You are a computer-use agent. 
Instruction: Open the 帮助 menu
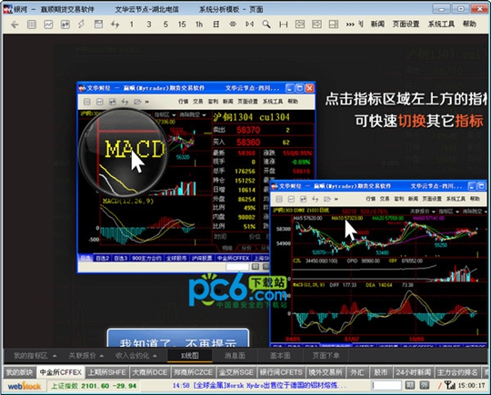point(469,25)
